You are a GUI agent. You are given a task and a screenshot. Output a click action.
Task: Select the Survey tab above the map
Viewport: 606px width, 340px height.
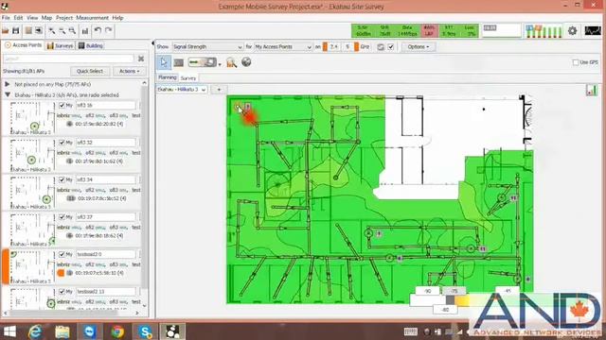(188, 77)
